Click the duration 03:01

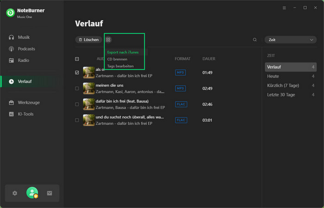pos(207,120)
